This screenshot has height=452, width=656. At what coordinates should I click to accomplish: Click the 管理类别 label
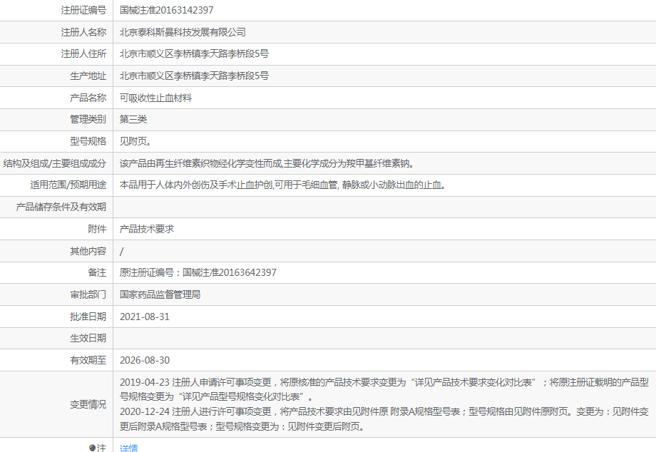(88, 120)
